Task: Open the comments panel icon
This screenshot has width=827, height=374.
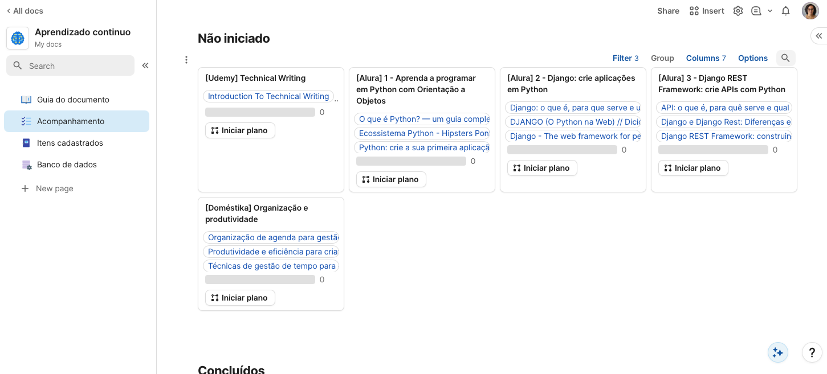Action: pyautogui.click(x=756, y=10)
